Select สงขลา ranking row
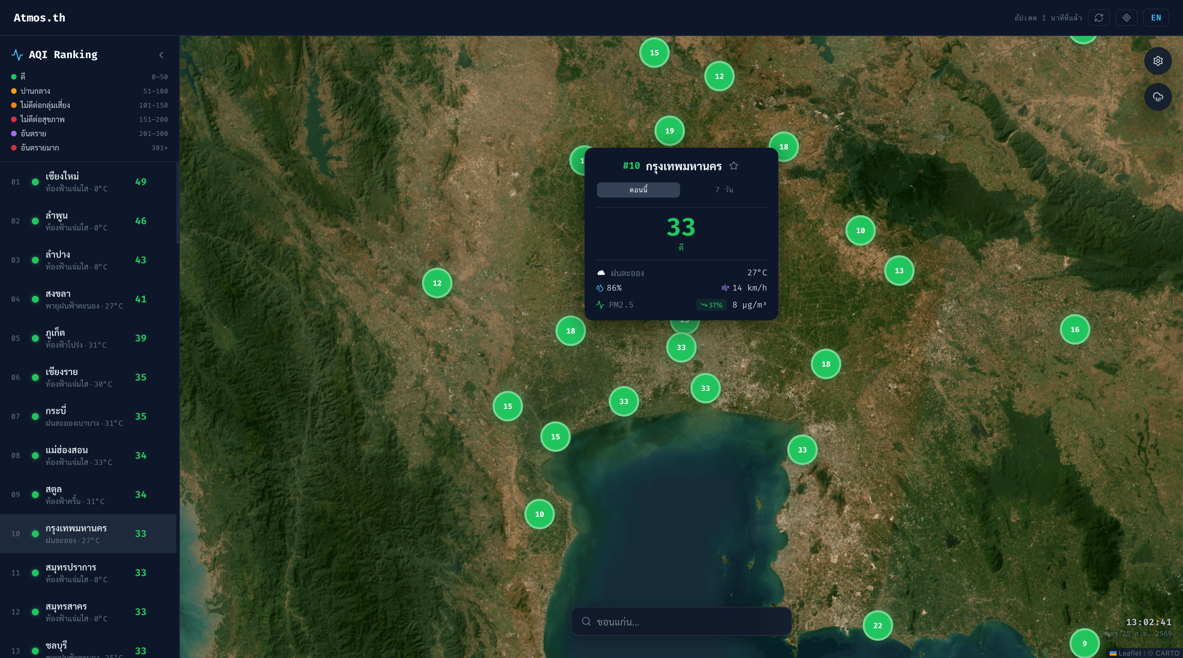This screenshot has width=1183, height=658. coord(88,299)
